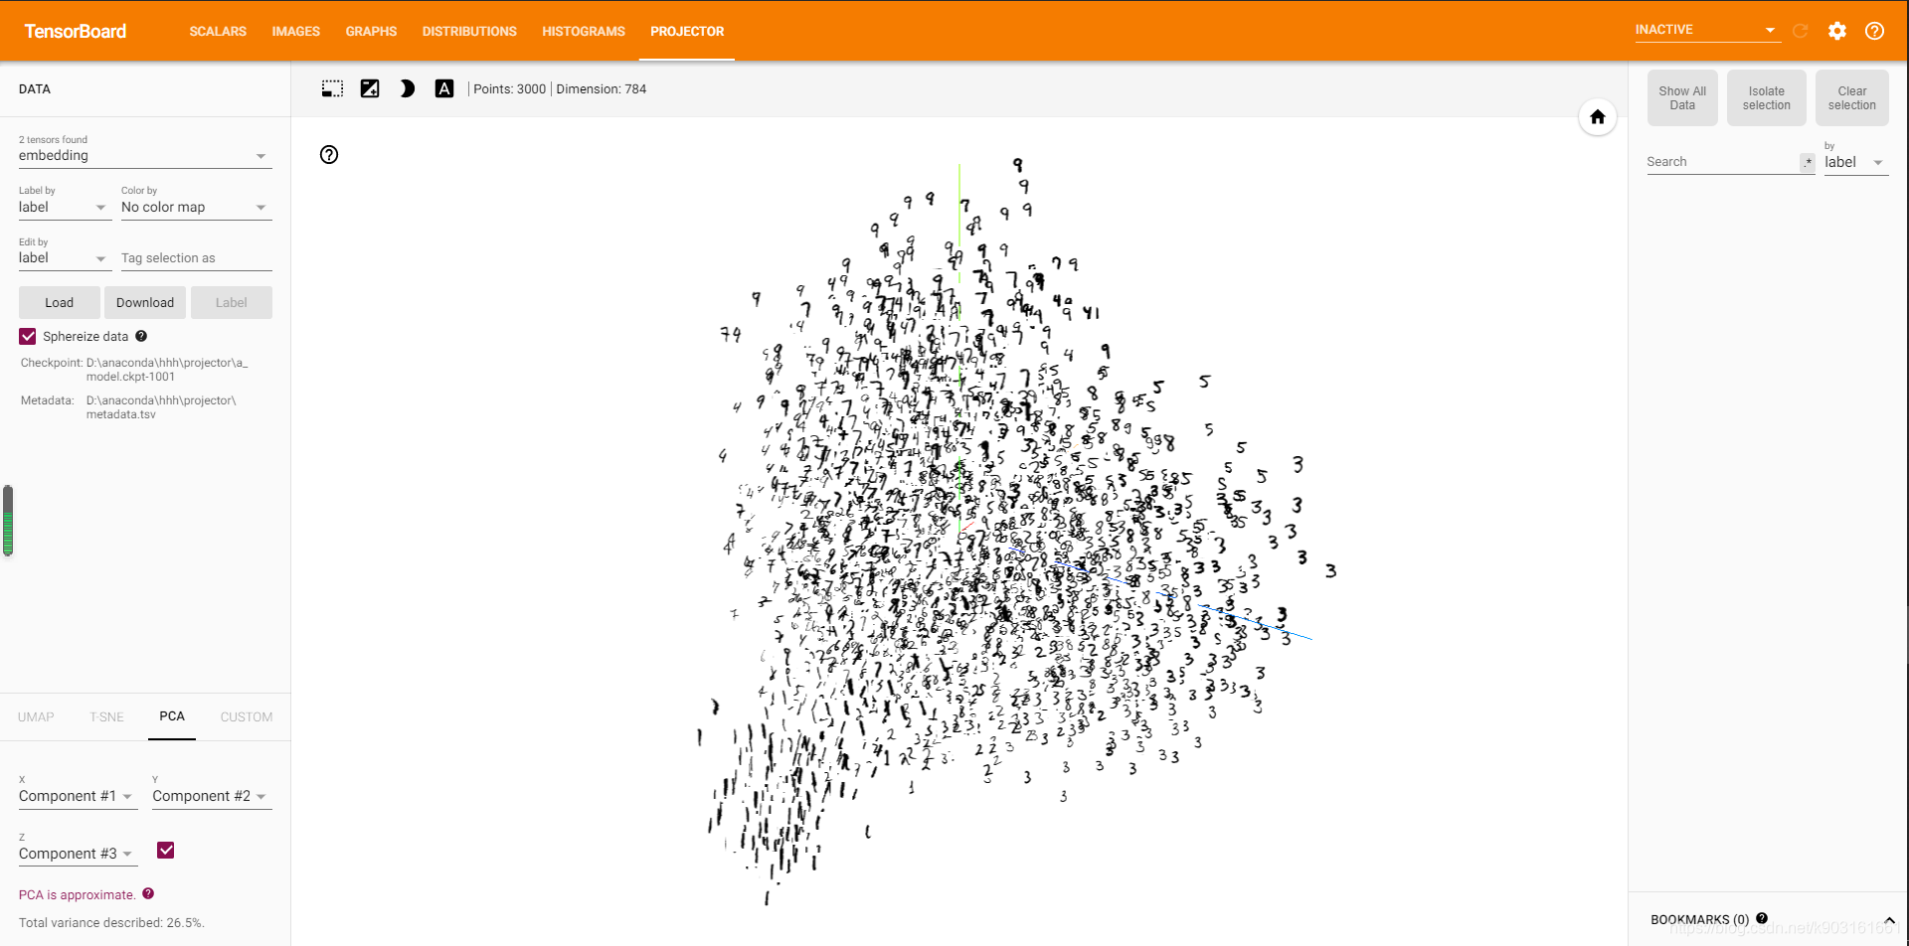Image resolution: width=1909 pixels, height=946 pixels.
Task: Toggle regex search option button
Action: pos(1808,162)
